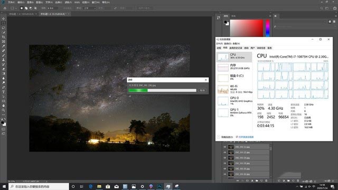The height and width of the screenshot is (190, 338).
Task: Choose Add to selection mode button
Action: (x=26, y=8)
